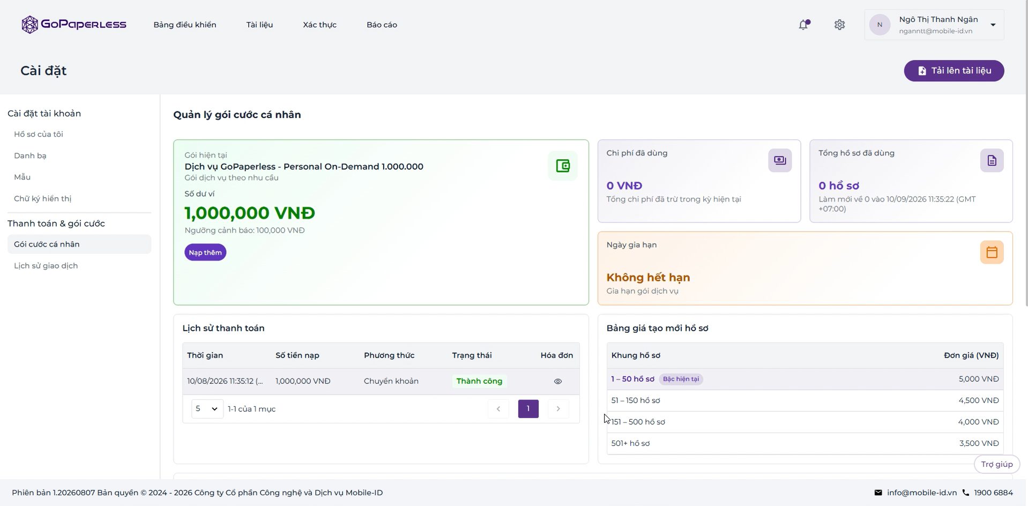View invoice with the eye icon
This screenshot has height=506, width=1028.
pos(558,382)
